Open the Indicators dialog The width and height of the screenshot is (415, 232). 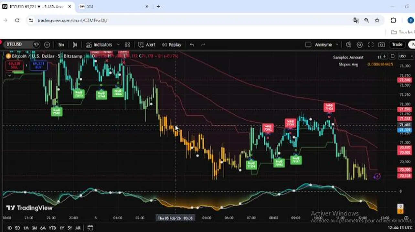tap(99, 45)
